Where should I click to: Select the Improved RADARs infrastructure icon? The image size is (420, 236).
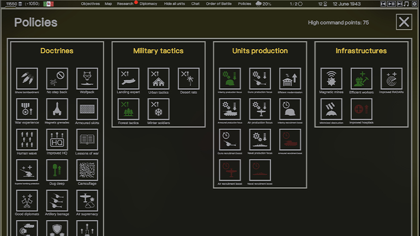pos(391,78)
